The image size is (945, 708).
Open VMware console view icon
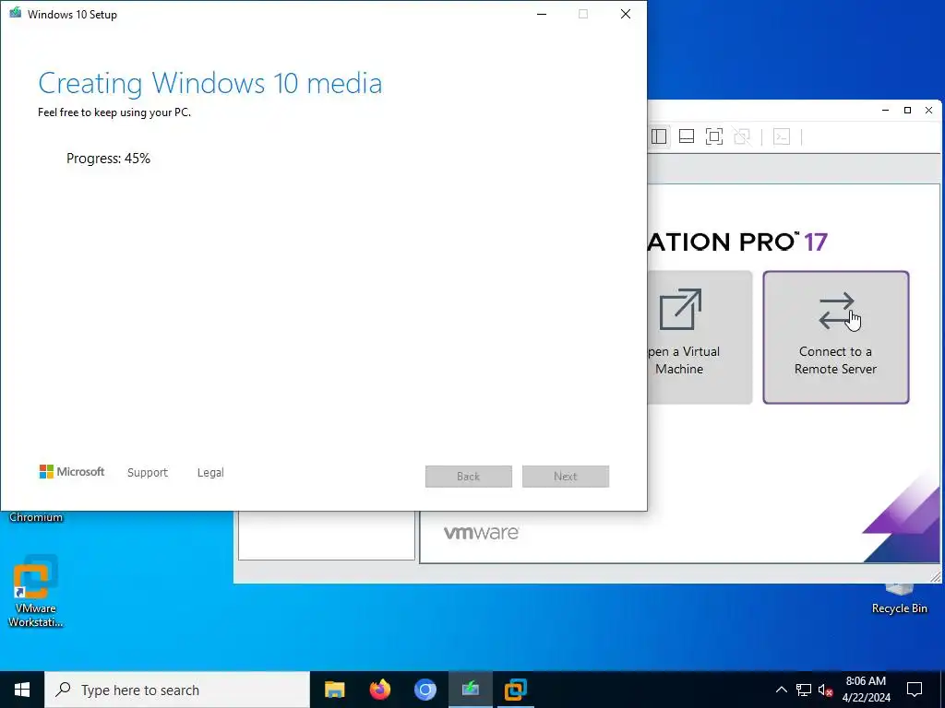coord(782,136)
